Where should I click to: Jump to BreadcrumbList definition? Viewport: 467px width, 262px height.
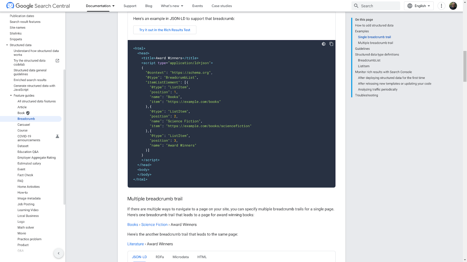[369, 60]
